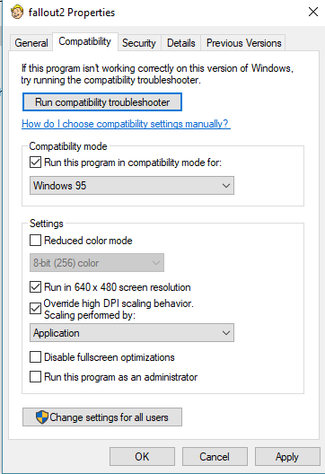Toggle Override high DPI scaling behavior
The height and width of the screenshot is (474, 325).
pos(35,309)
